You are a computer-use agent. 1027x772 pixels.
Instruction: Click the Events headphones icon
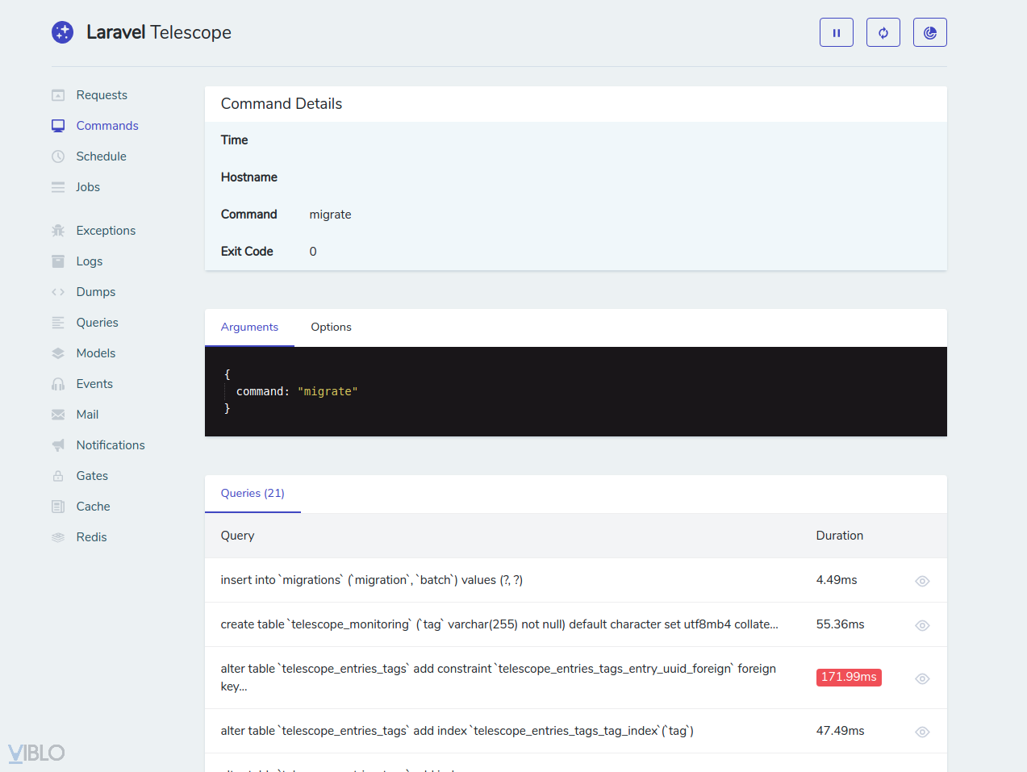click(58, 384)
